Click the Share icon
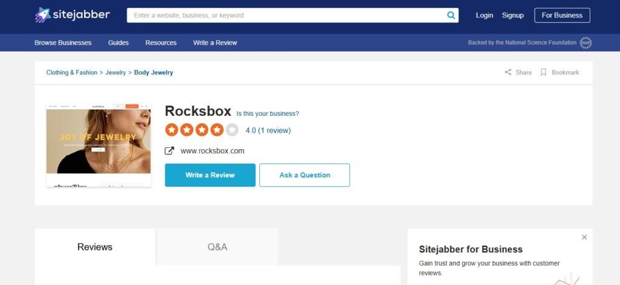Image resolution: width=620 pixels, height=285 pixels. click(508, 72)
